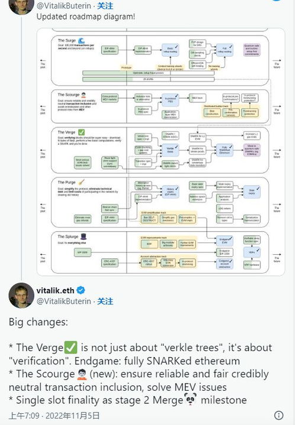Follow via the top 关注 link
Screen dimensions: 296x425
point(105,6)
